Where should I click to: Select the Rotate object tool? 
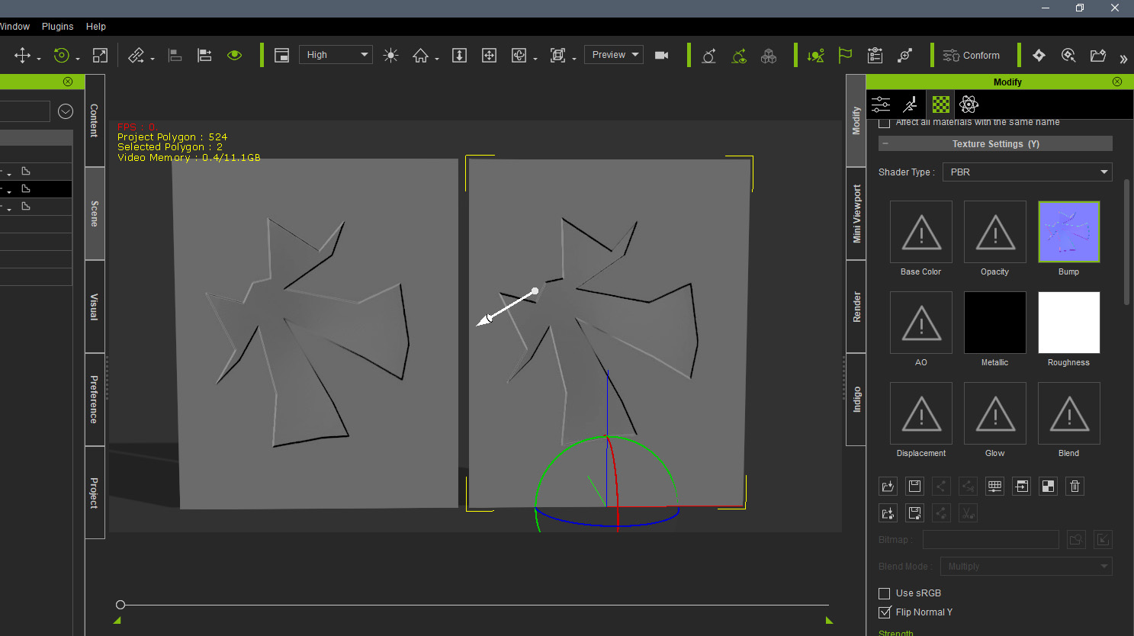click(x=62, y=55)
